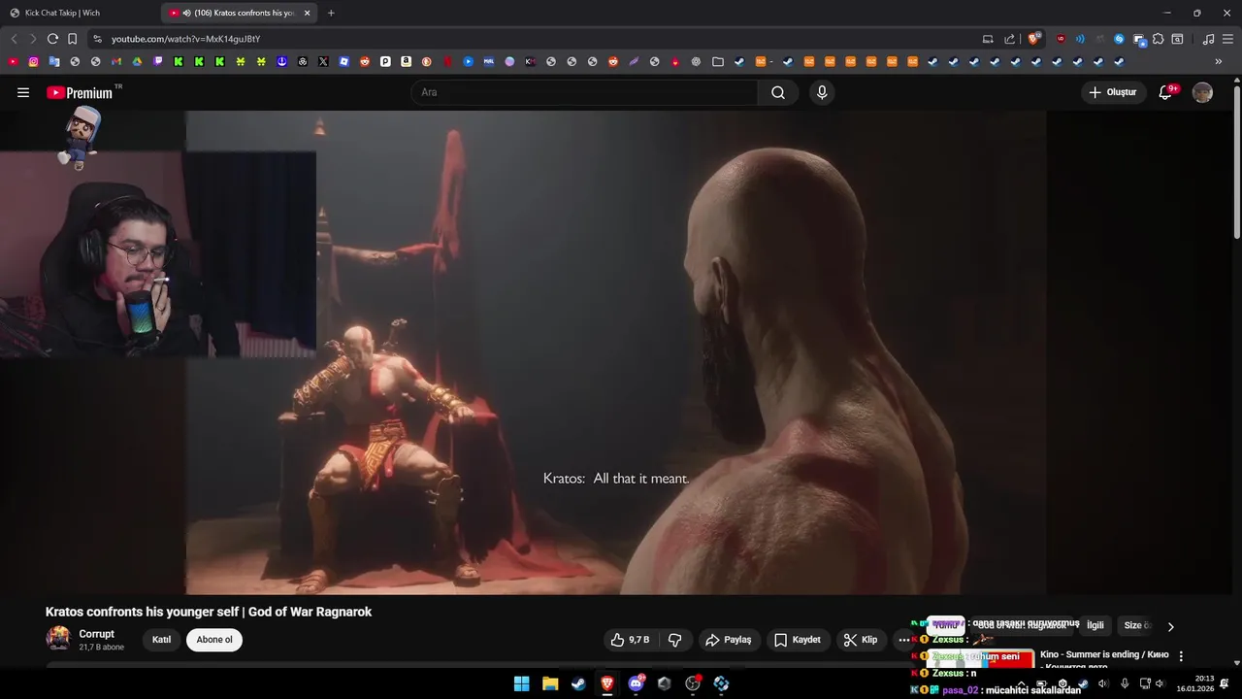Open Steam from the taskbar
This screenshot has height=699, width=1242.
[578, 683]
